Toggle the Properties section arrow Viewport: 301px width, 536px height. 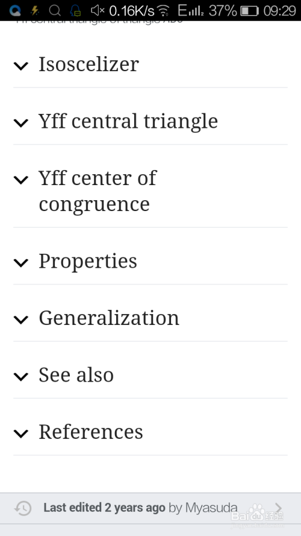tap(21, 262)
